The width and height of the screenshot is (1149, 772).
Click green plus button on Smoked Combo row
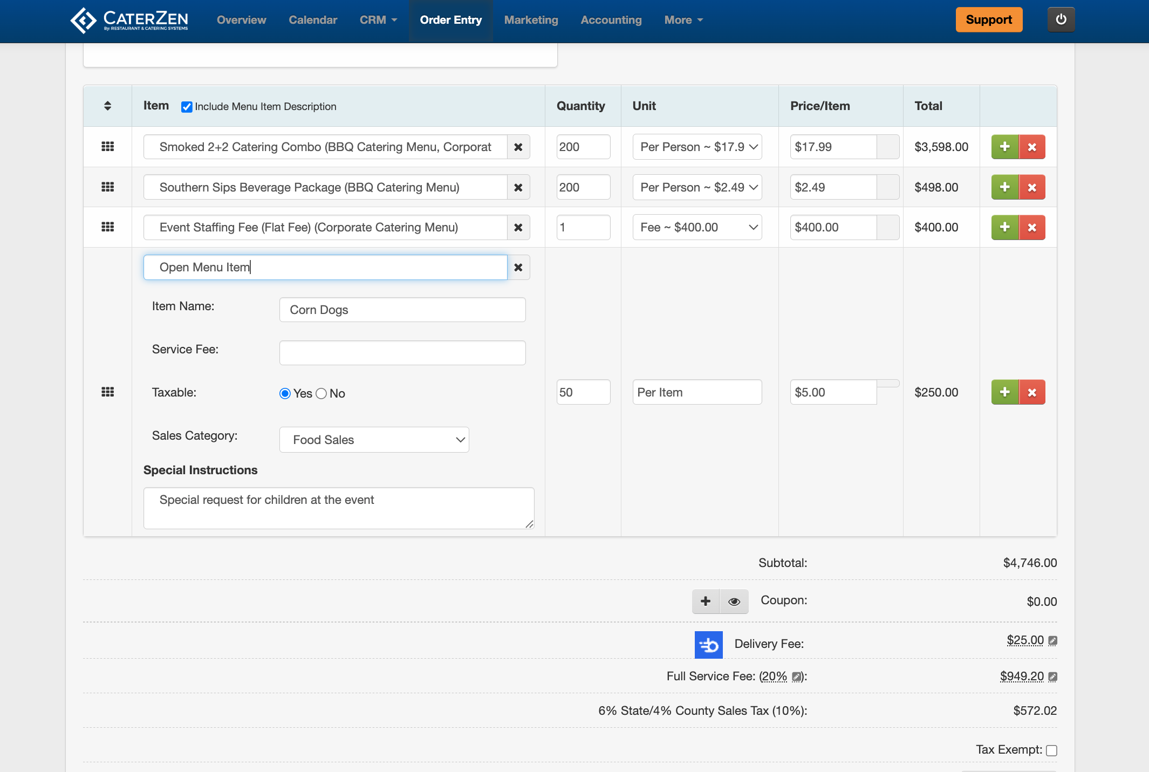1004,147
